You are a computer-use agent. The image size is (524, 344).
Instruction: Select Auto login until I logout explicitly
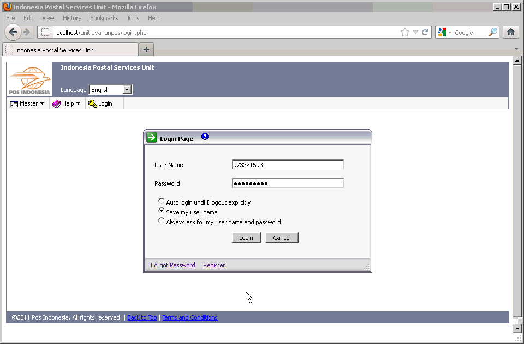[x=161, y=201]
